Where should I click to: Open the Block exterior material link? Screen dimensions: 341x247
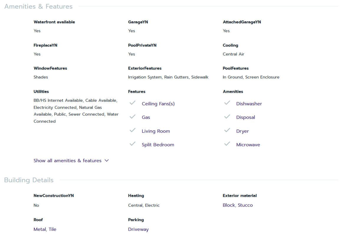point(229,205)
